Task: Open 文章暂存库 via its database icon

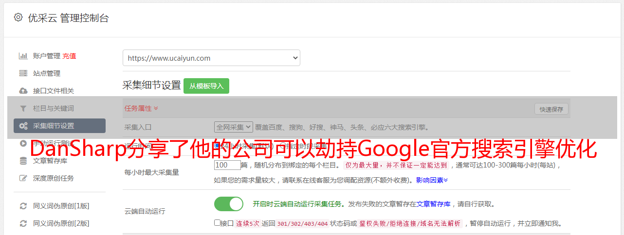Action: pyautogui.click(x=23, y=161)
